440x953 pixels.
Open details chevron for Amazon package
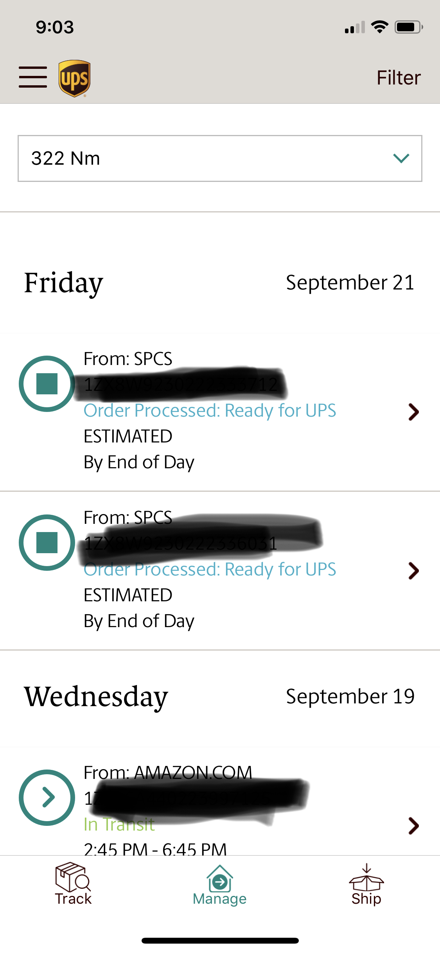[x=413, y=826]
